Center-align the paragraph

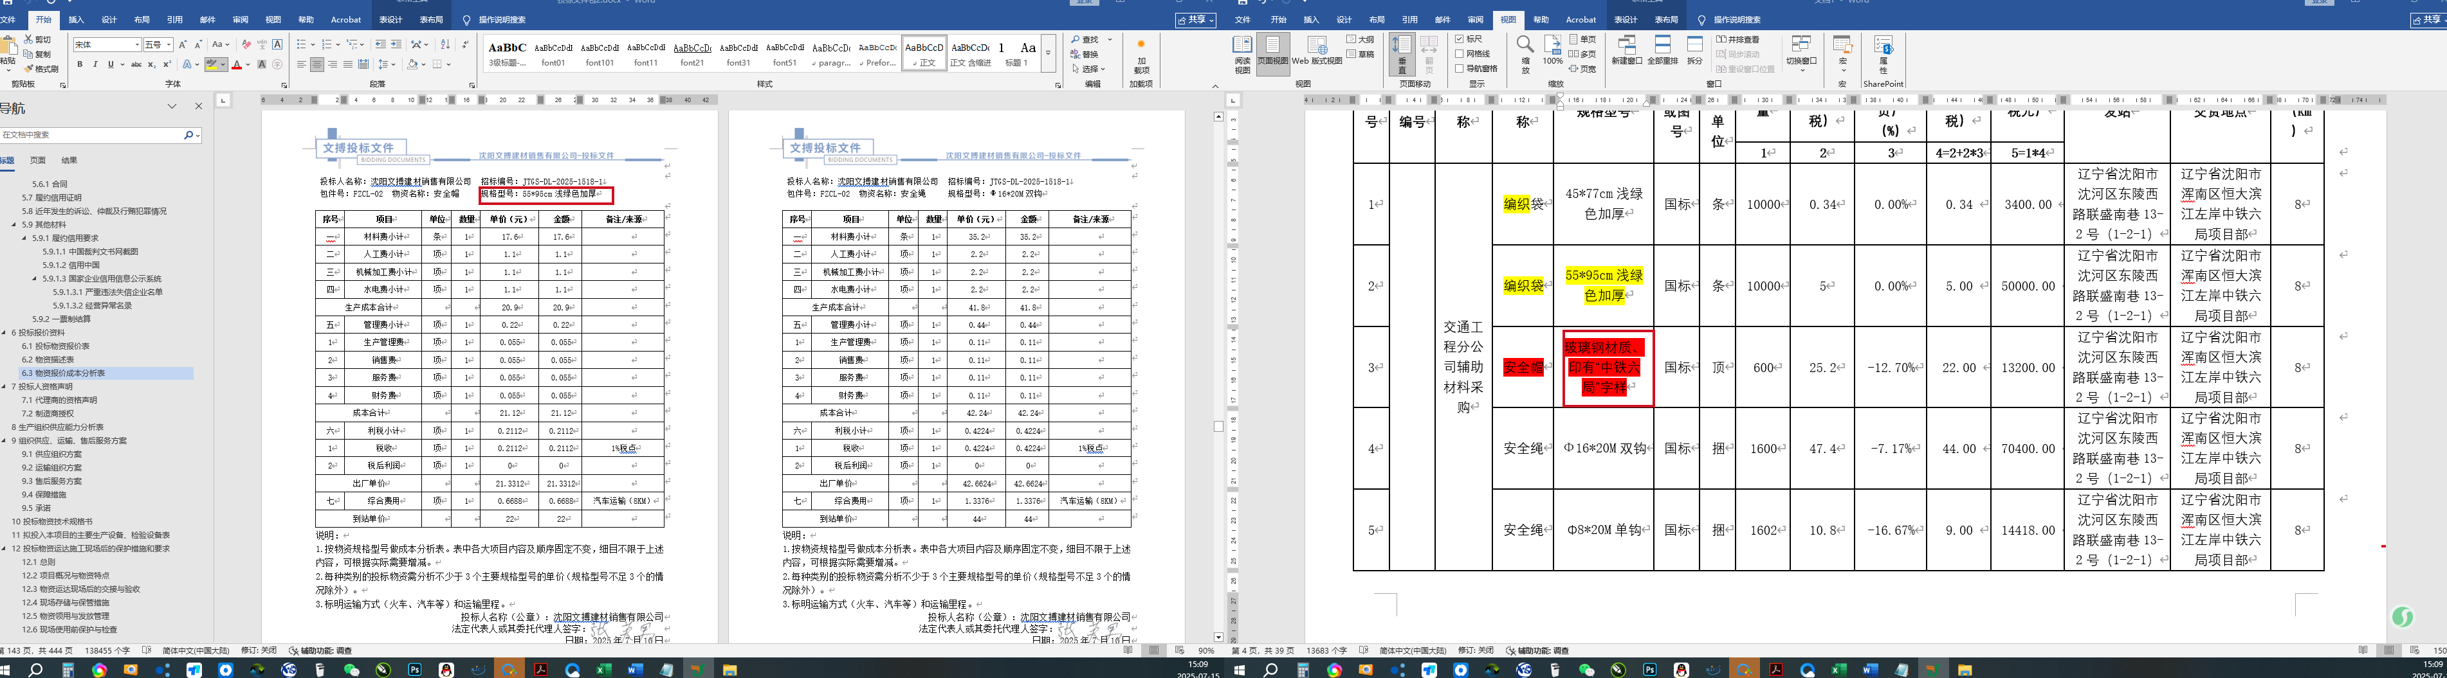pyautogui.click(x=316, y=64)
